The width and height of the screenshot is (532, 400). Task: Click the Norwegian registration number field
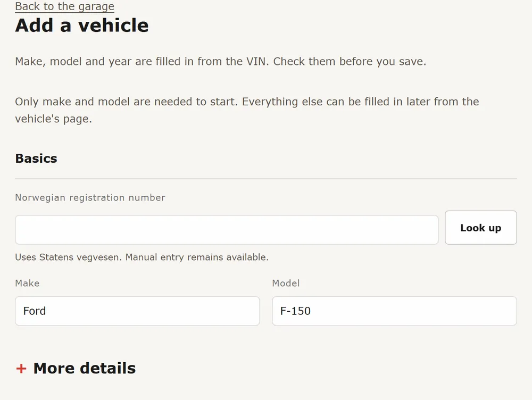pyautogui.click(x=227, y=230)
